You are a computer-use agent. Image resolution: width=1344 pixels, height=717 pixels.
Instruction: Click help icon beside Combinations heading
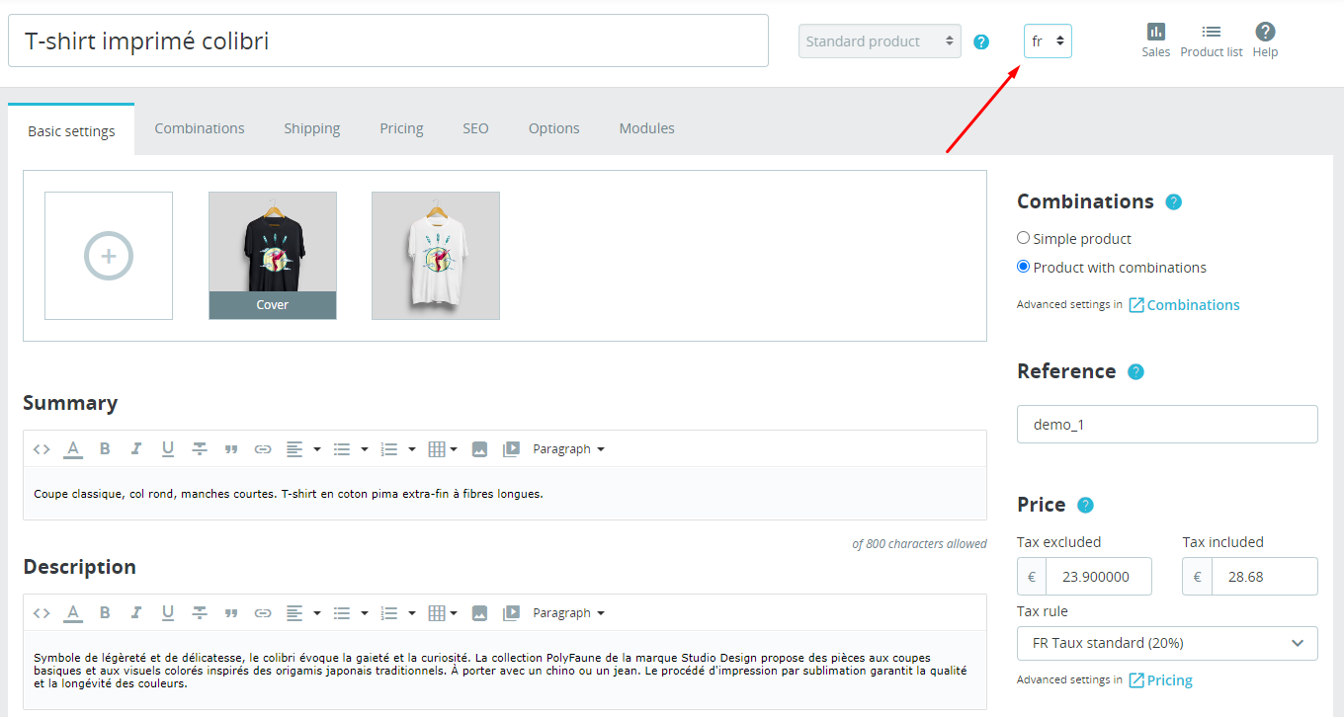point(1173,201)
